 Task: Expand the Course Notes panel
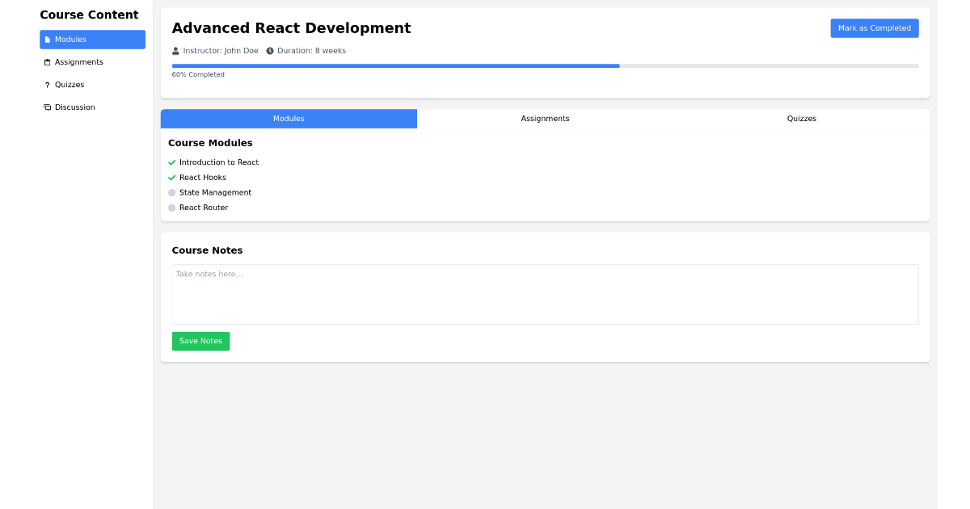(207, 250)
